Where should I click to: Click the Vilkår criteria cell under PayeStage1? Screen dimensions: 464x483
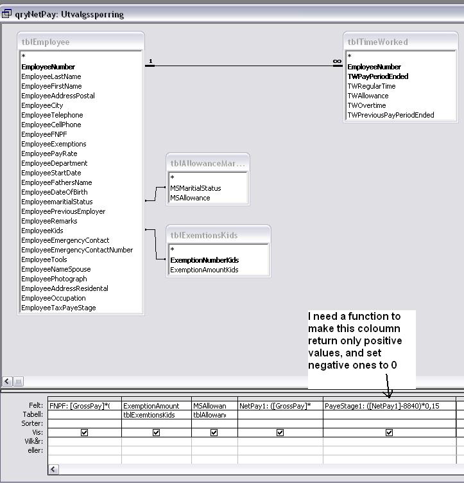(389, 441)
